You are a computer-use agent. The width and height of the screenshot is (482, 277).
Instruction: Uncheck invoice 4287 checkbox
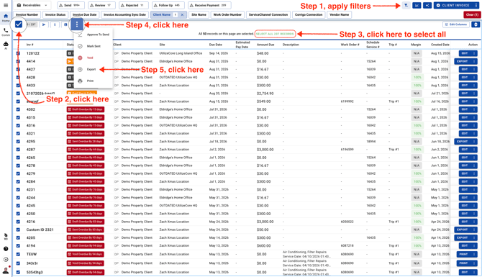[x=18, y=150]
